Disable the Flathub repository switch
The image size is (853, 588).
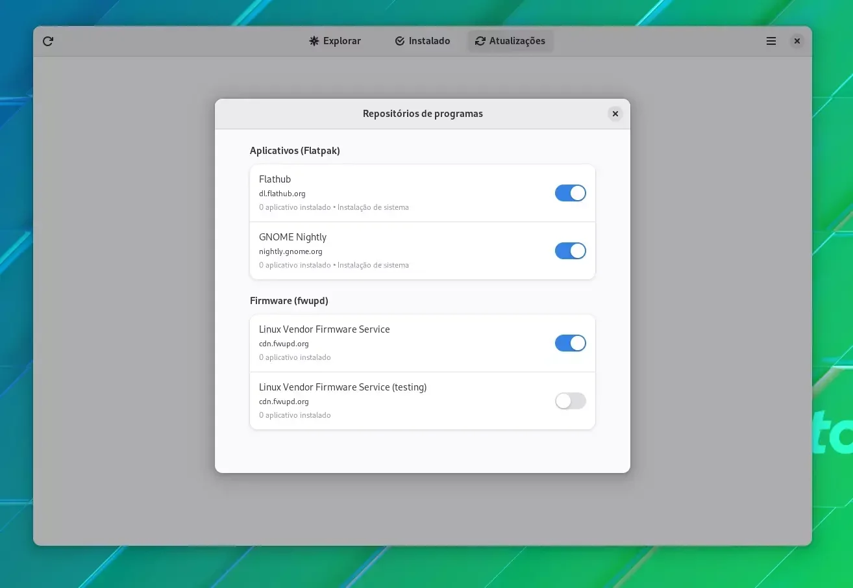pos(571,193)
